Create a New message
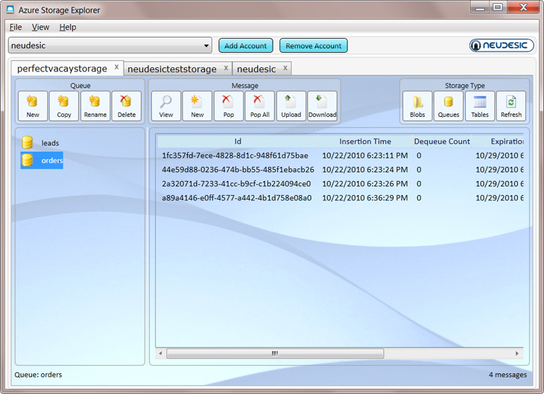544x394 pixels. 197,106
